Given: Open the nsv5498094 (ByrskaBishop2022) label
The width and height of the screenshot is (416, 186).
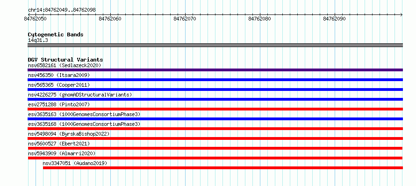Looking at the screenshot, I should (69, 134).
